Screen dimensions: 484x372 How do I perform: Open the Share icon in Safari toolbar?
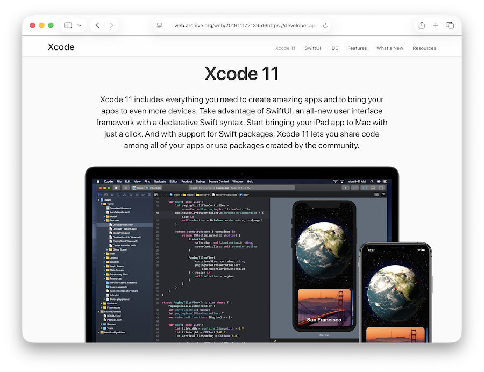[422, 25]
